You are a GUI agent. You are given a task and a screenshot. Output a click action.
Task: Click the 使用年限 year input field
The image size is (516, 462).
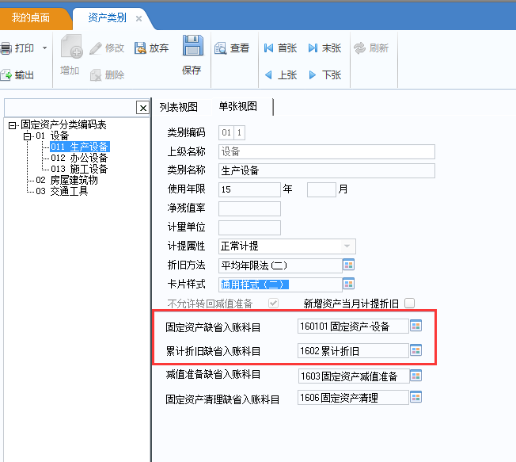(249, 190)
